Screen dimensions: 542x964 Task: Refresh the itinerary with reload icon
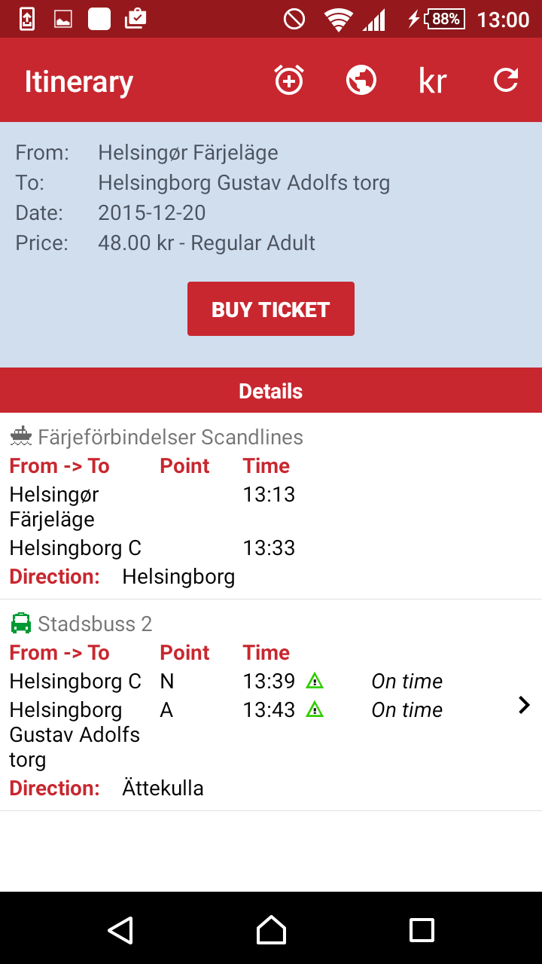coord(506,81)
